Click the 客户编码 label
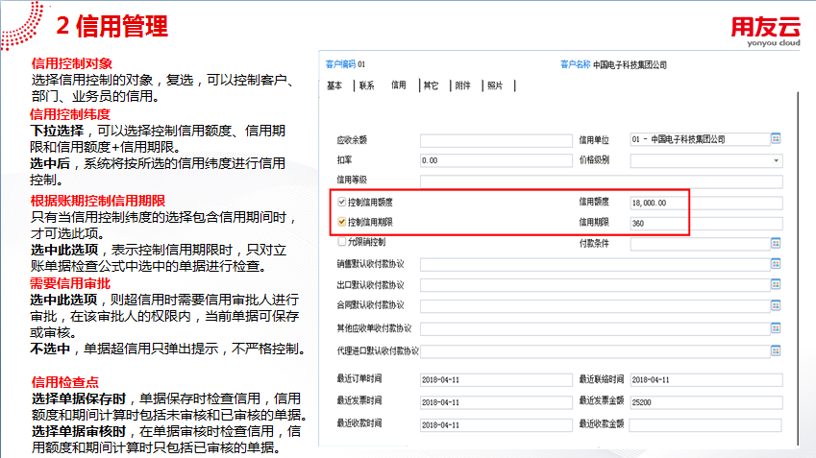This screenshot has width=816, height=458. tap(340, 64)
